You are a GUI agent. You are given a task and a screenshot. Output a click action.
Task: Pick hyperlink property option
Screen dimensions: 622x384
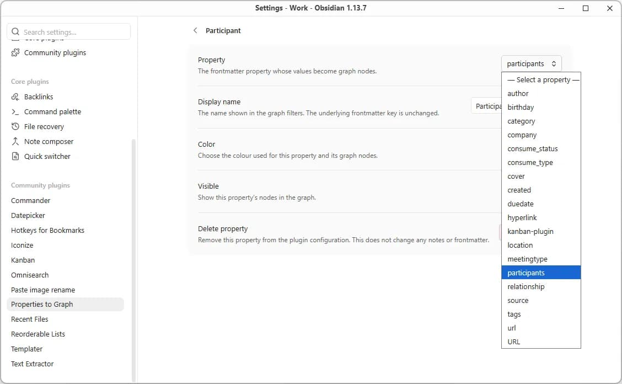click(541, 217)
